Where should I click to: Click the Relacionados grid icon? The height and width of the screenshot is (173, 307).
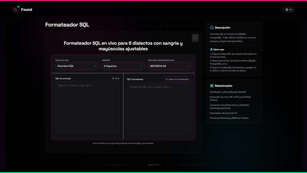click(212, 86)
